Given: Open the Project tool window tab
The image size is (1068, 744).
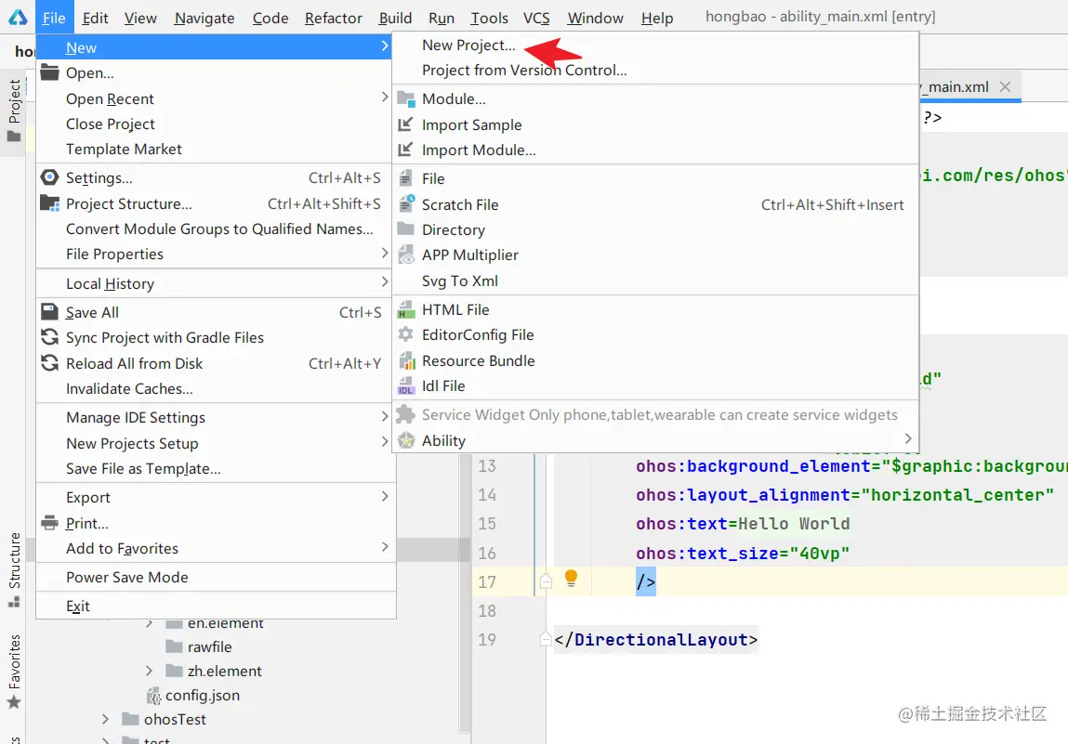Looking at the screenshot, I should [14, 112].
